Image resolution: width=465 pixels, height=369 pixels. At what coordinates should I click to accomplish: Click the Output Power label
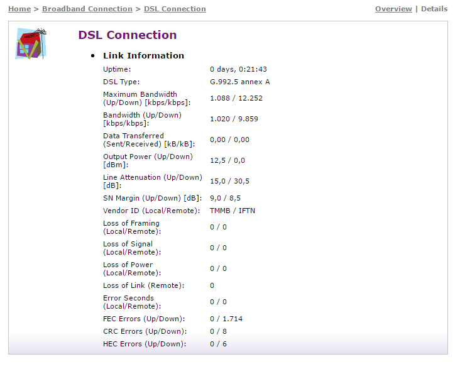pos(148,161)
